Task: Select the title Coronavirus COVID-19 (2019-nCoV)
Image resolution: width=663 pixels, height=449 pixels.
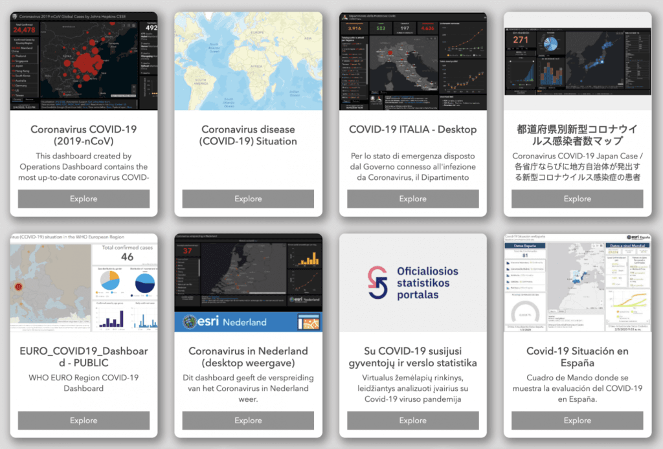Action: (84, 135)
